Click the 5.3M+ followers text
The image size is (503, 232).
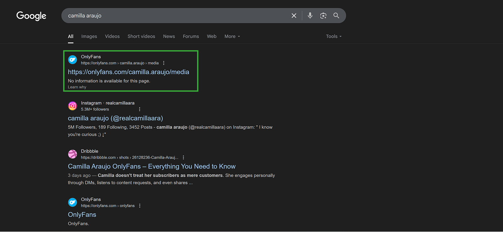[x=95, y=109]
